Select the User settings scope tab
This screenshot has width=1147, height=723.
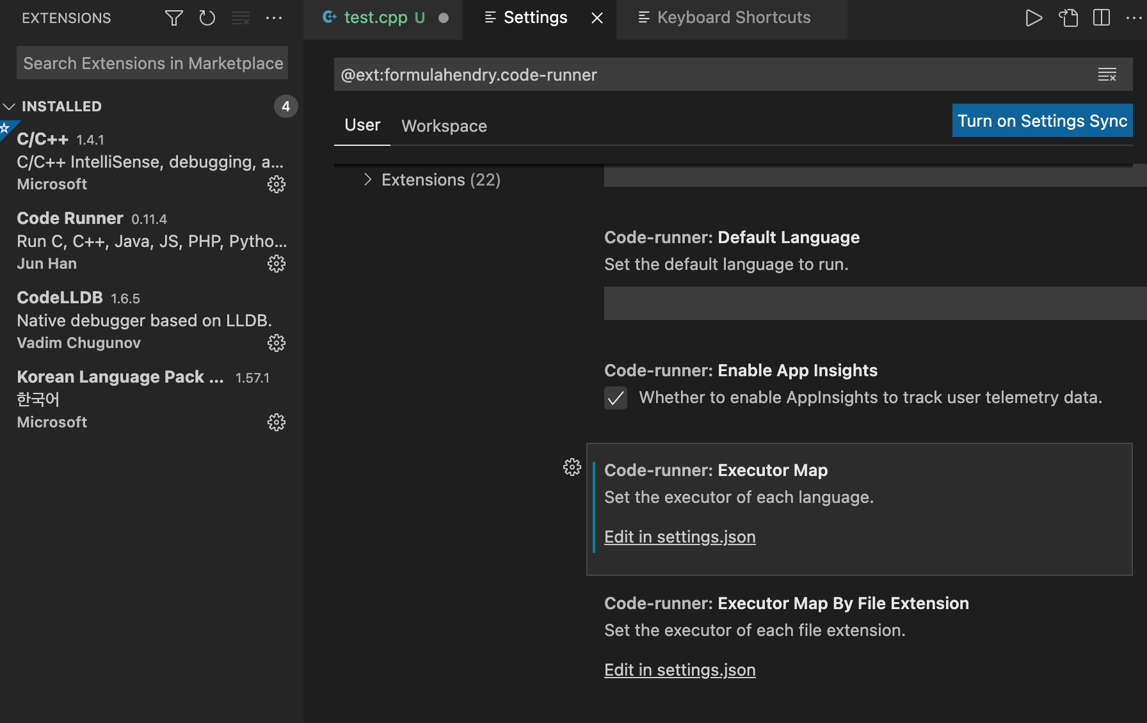click(x=362, y=125)
